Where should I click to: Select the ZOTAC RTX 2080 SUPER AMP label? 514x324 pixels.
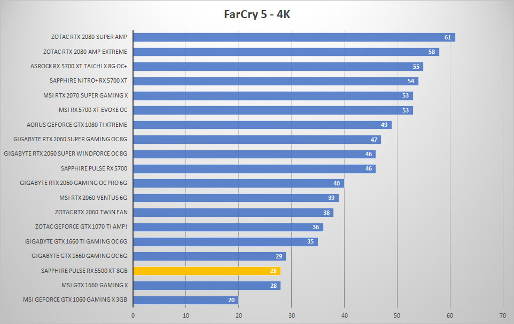[89, 37]
